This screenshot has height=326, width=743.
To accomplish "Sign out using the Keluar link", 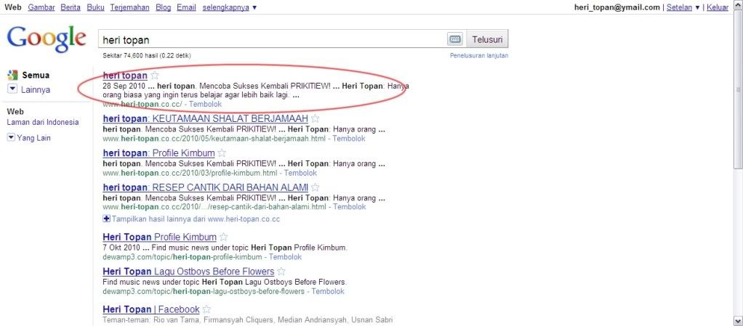I will click(x=718, y=7).
